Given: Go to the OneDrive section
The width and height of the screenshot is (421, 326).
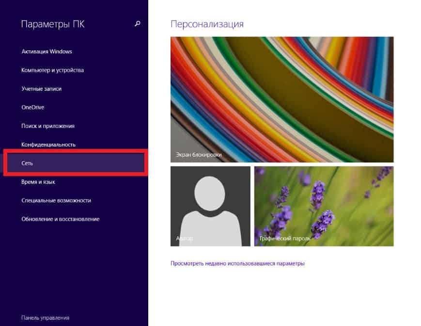Looking at the screenshot, I should (x=32, y=107).
